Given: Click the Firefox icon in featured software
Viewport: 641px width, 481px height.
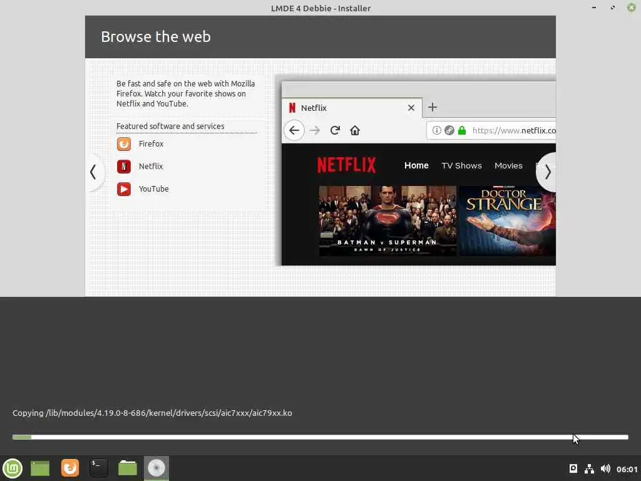Looking at the screenshot, I should point(124,144).
